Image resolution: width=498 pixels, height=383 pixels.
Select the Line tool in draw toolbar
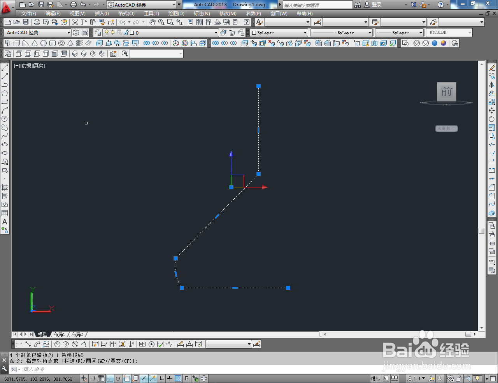5,68
